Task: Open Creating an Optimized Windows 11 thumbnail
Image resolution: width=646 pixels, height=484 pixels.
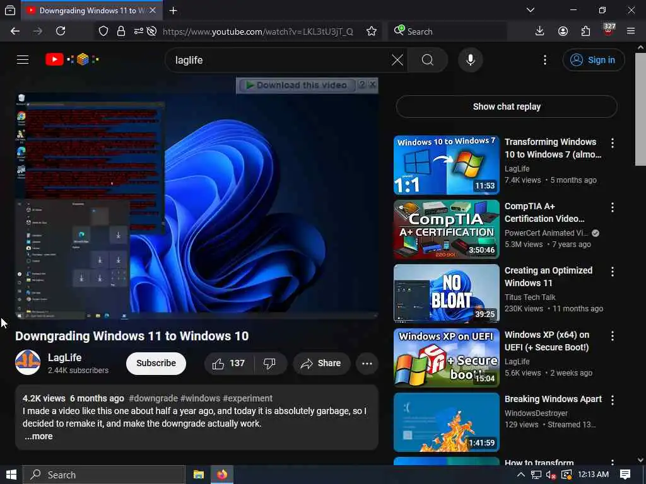Action: pyautogui.click(x=447, y=294)
